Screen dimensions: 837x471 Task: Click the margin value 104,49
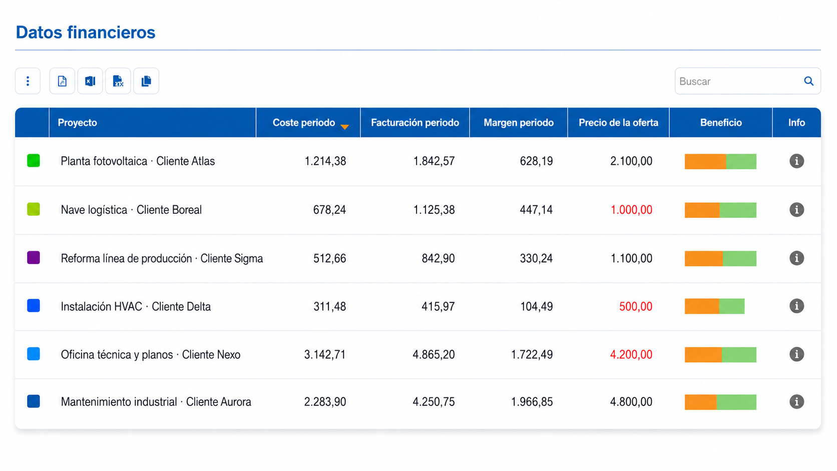[x=536, y=306]
